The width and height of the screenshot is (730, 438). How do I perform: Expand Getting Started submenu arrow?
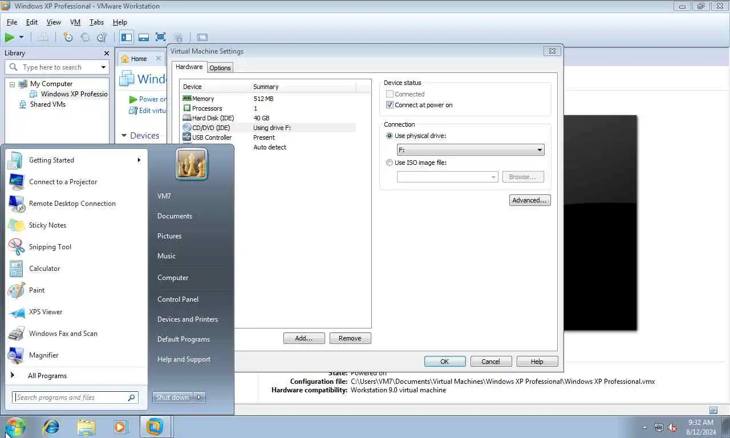[x=139, y=160]
